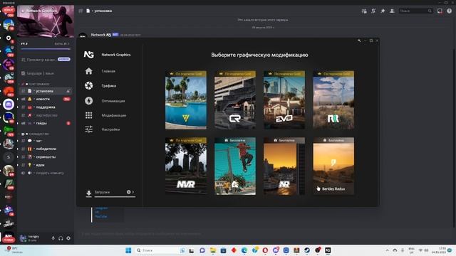The image size is (456, 256).
Task: Open the победители channel in Discord
Action: coord(46,149)
